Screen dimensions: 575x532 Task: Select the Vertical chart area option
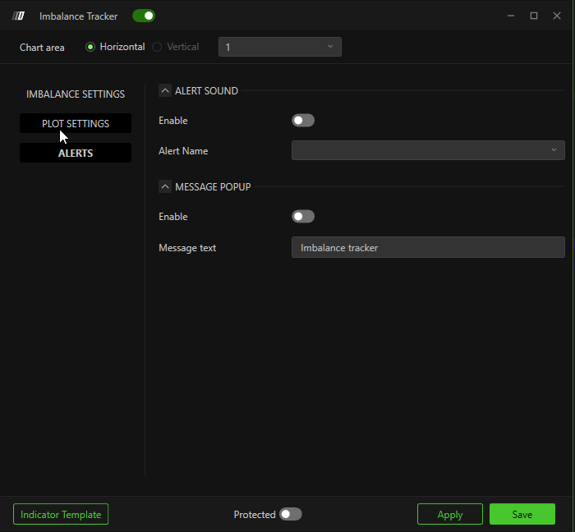click(157, 47)
